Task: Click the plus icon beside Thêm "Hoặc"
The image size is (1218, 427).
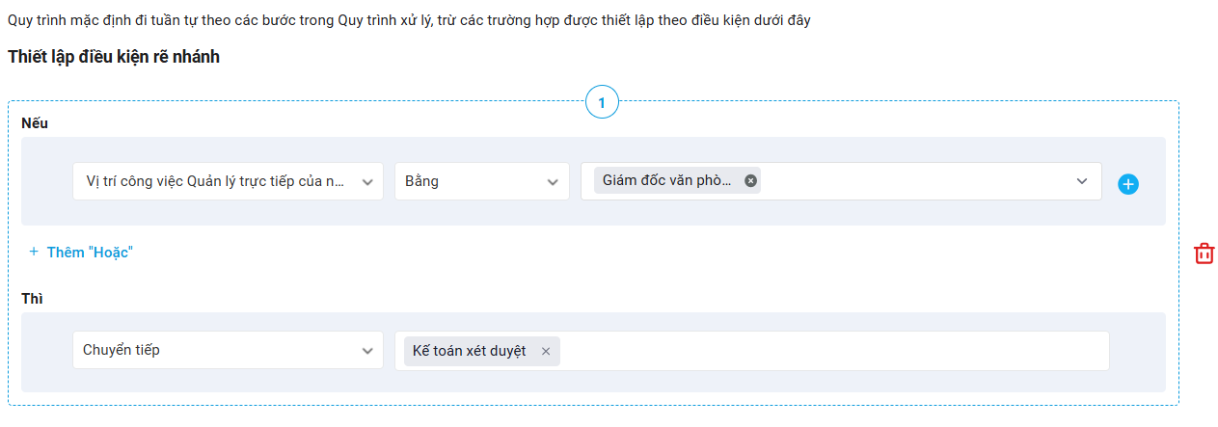Action: [34, 252]
